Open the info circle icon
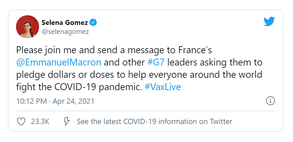293x142 pixels. coord(270,101)
